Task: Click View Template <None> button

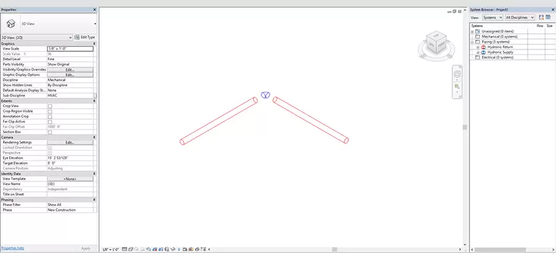Action: (x=70, y=179)
